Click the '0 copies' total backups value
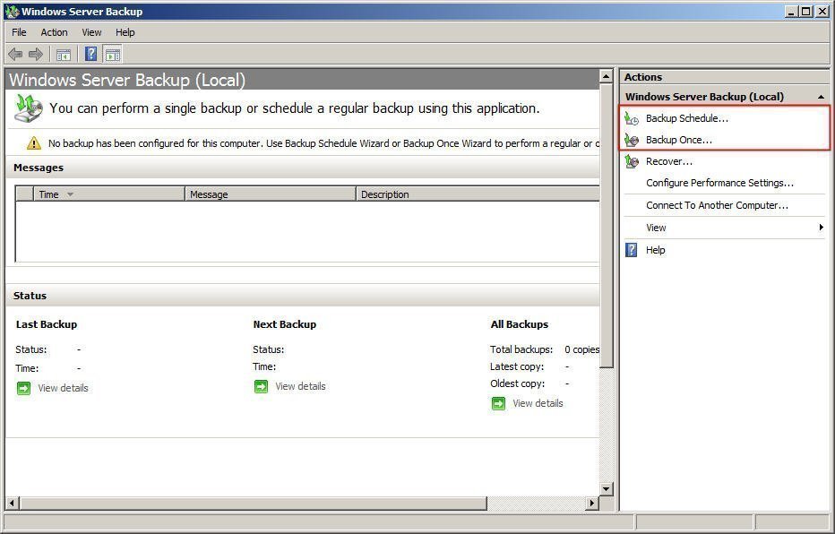This screenshot has height=534, width=835. click(x=582, y=349)
